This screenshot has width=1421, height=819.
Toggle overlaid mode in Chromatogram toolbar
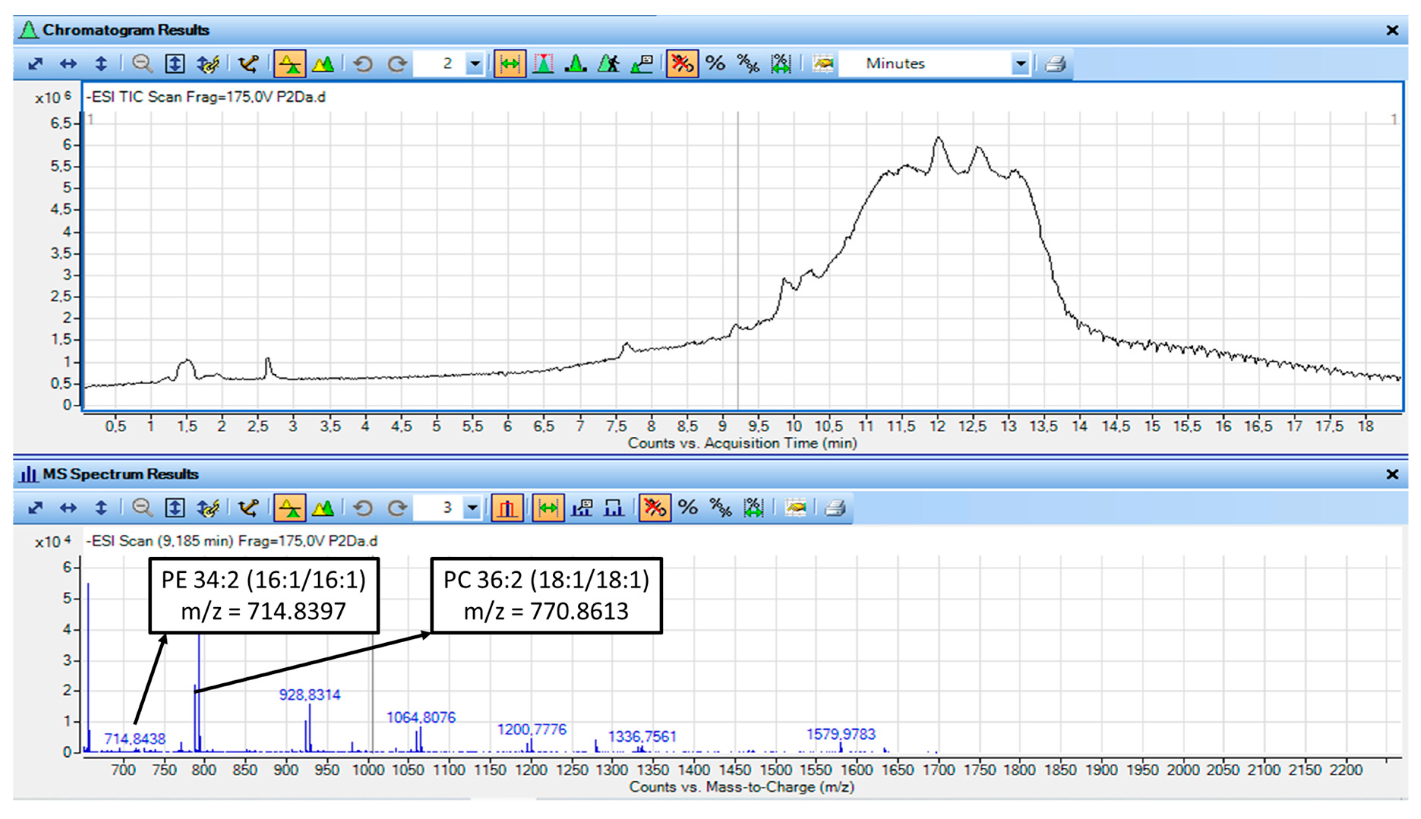(x=323, y=63)
